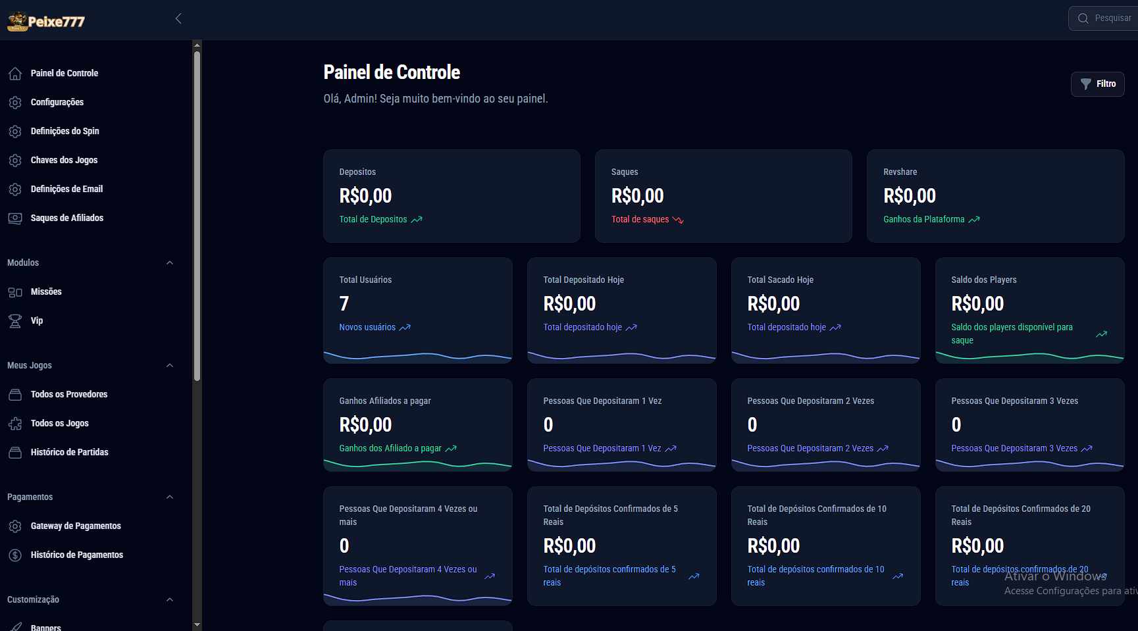1138x631 pixels.
Task: Collapse sidebar with the back arrow icon
Action: point(178,18)
